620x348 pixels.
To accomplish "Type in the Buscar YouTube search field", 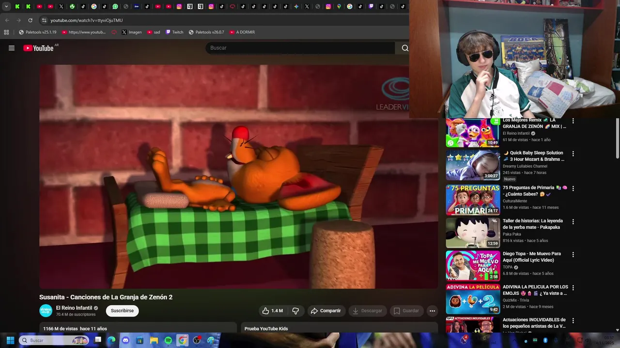I will [300, 48].
